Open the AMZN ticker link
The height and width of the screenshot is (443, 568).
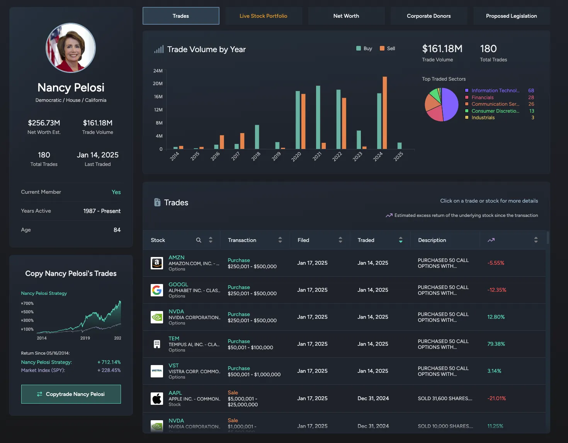click(x=176, y=257)
